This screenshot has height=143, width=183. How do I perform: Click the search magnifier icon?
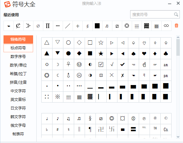(x=176, y=14)
